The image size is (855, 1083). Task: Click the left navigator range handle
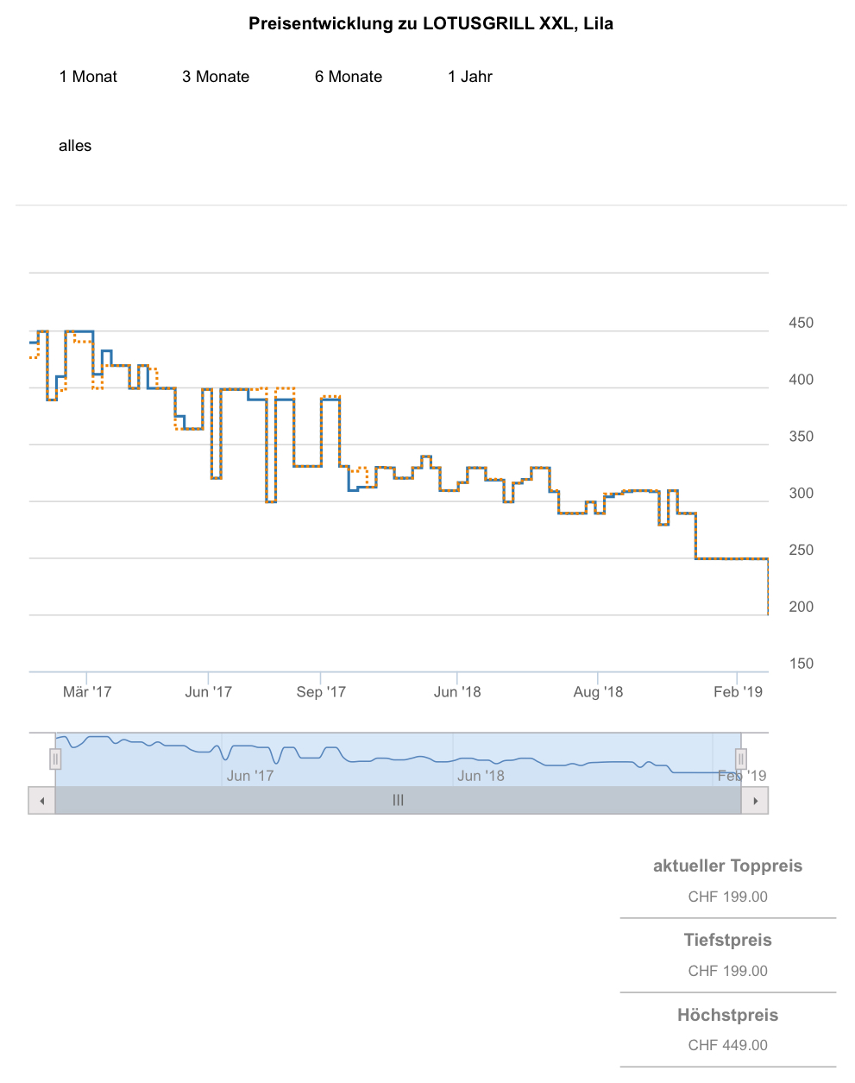pyautogui.click(x=55, y=759)
